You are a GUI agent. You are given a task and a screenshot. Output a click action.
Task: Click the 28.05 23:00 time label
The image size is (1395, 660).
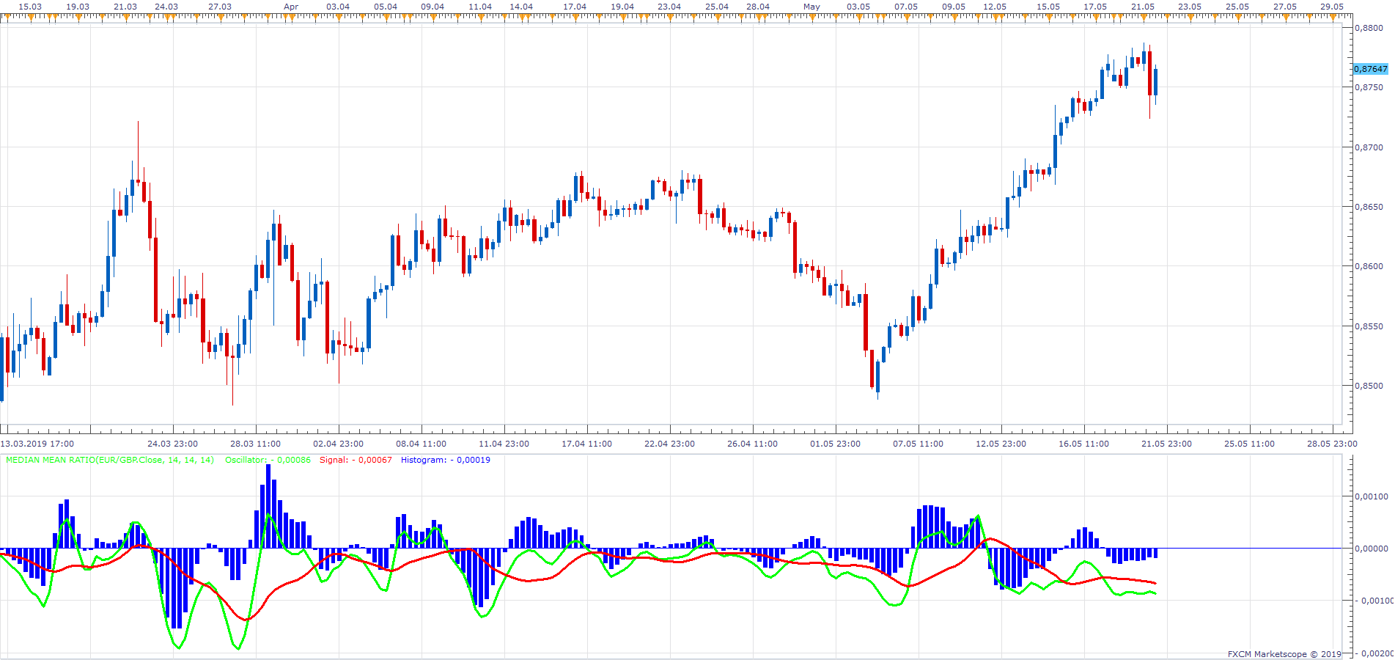coord(1333,444)
